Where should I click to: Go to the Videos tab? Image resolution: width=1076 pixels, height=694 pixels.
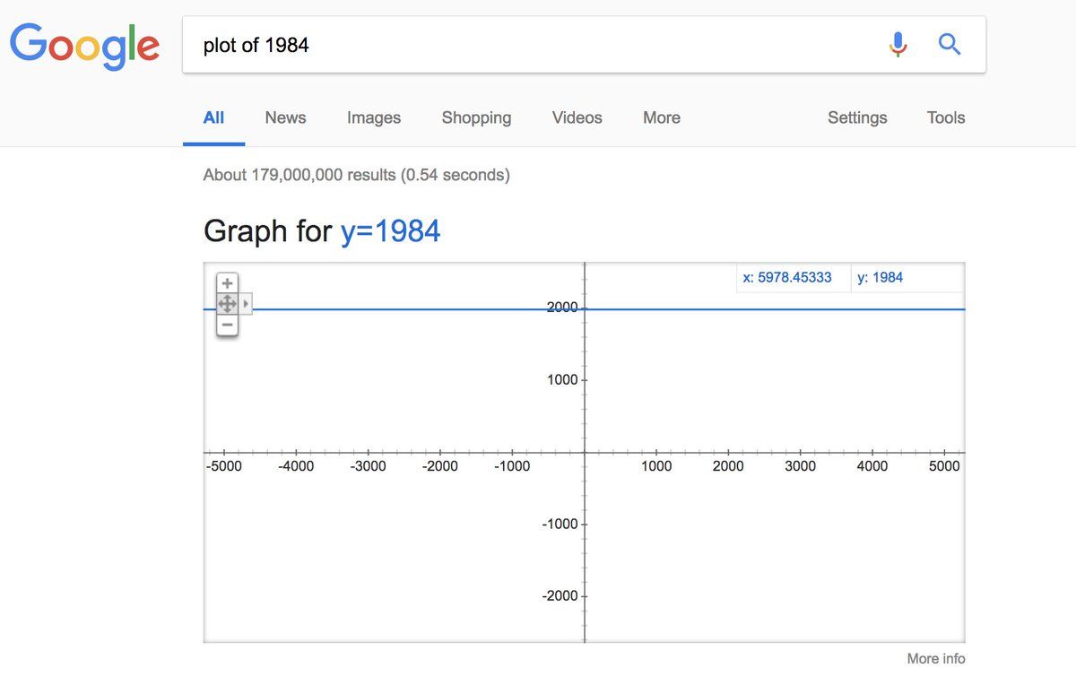pyautogui.click(x=577, y=117)
